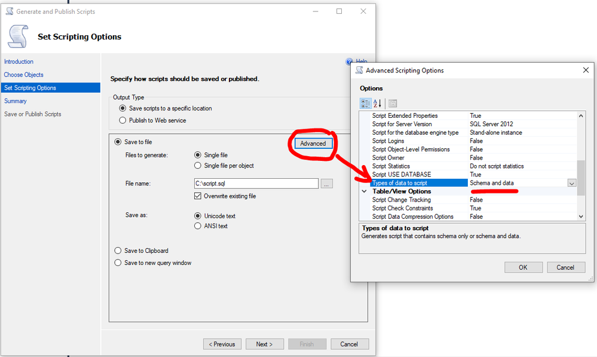Image resolution: width=597 pixels, height=357 pixels.
Task: Sort options alphabetically with A-Z icon
Action: click(377, 103)
